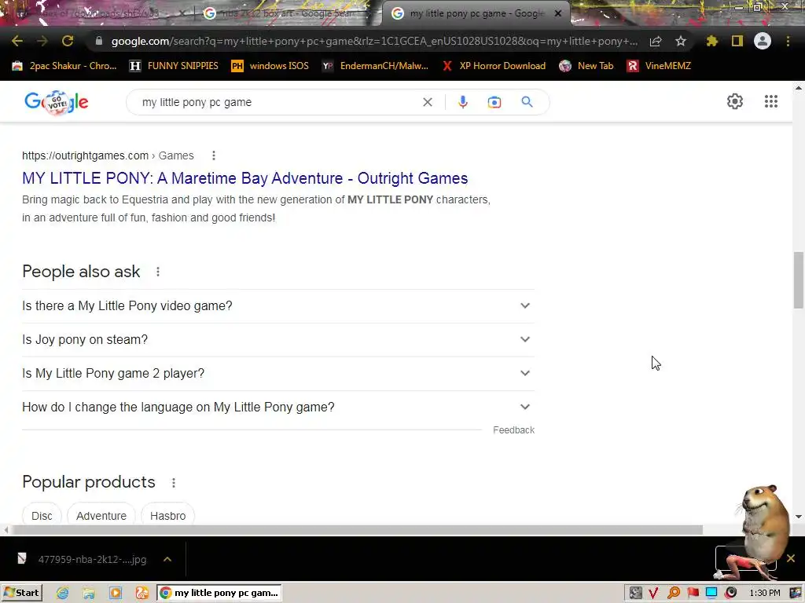Share this page from the address bar
805x603 pixels.
pos(656,41)
